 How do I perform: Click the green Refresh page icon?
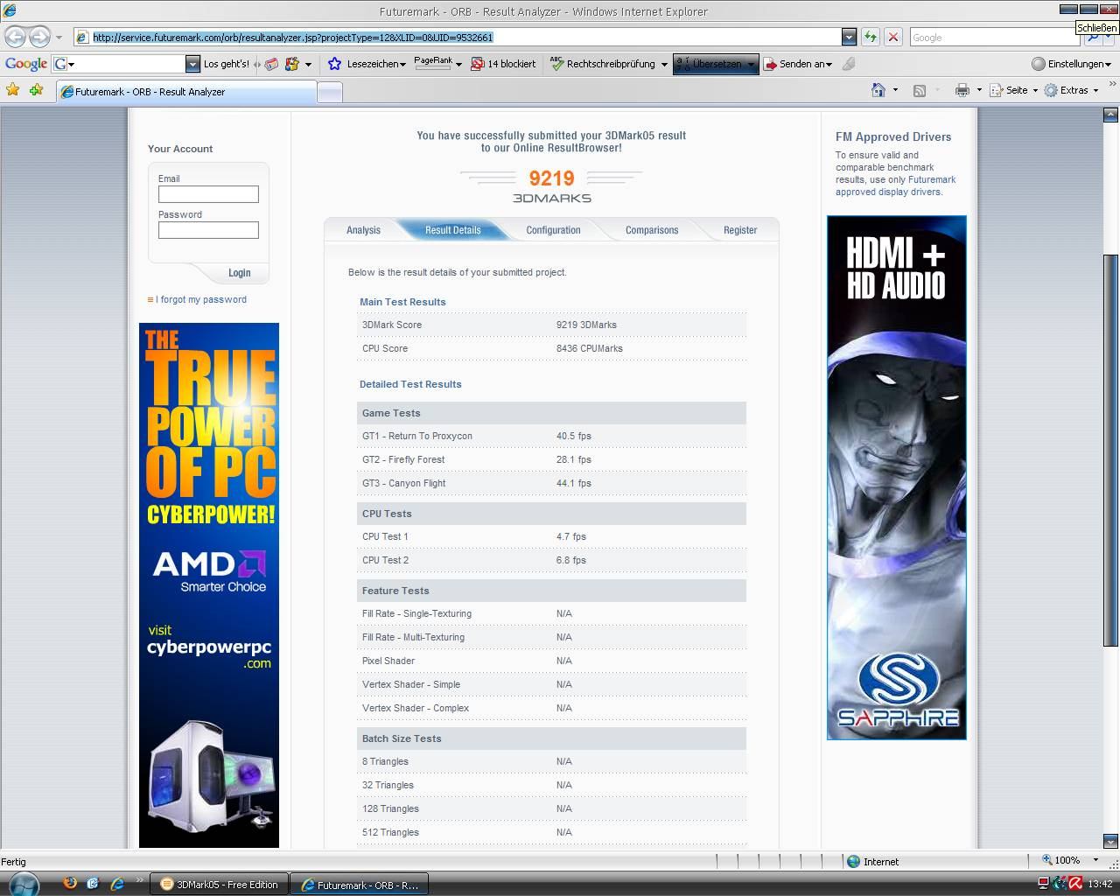point(870,37)
